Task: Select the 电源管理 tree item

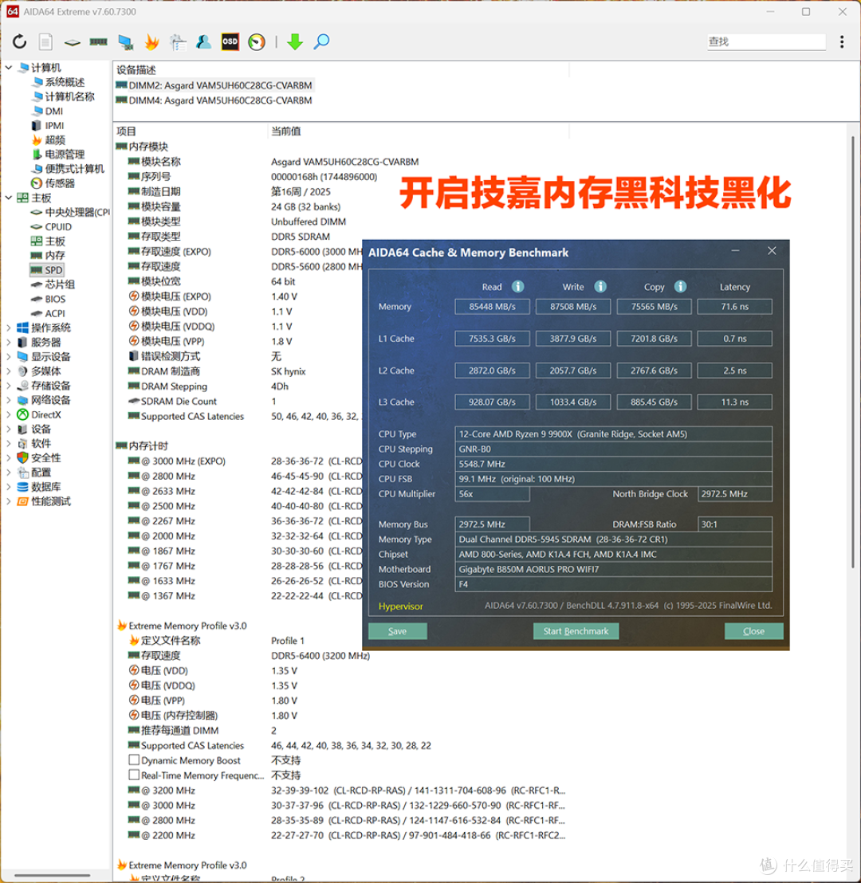Action: click(x=58, y=155)
